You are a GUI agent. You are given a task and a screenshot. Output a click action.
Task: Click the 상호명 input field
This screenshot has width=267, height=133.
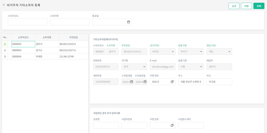point(106,125)
